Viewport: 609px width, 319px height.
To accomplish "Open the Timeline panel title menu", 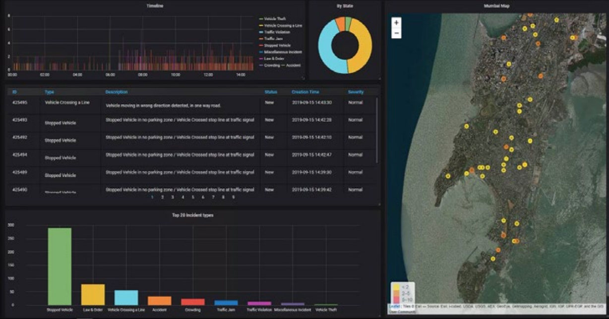I will click(x=155, y=6).
